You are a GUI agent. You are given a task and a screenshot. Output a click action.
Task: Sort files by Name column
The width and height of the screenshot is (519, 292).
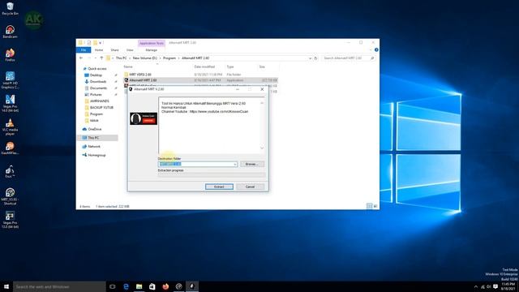coord(128,67)
